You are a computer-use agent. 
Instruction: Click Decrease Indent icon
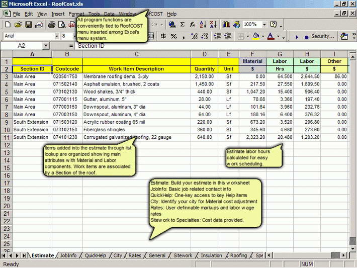coord(217,36)
